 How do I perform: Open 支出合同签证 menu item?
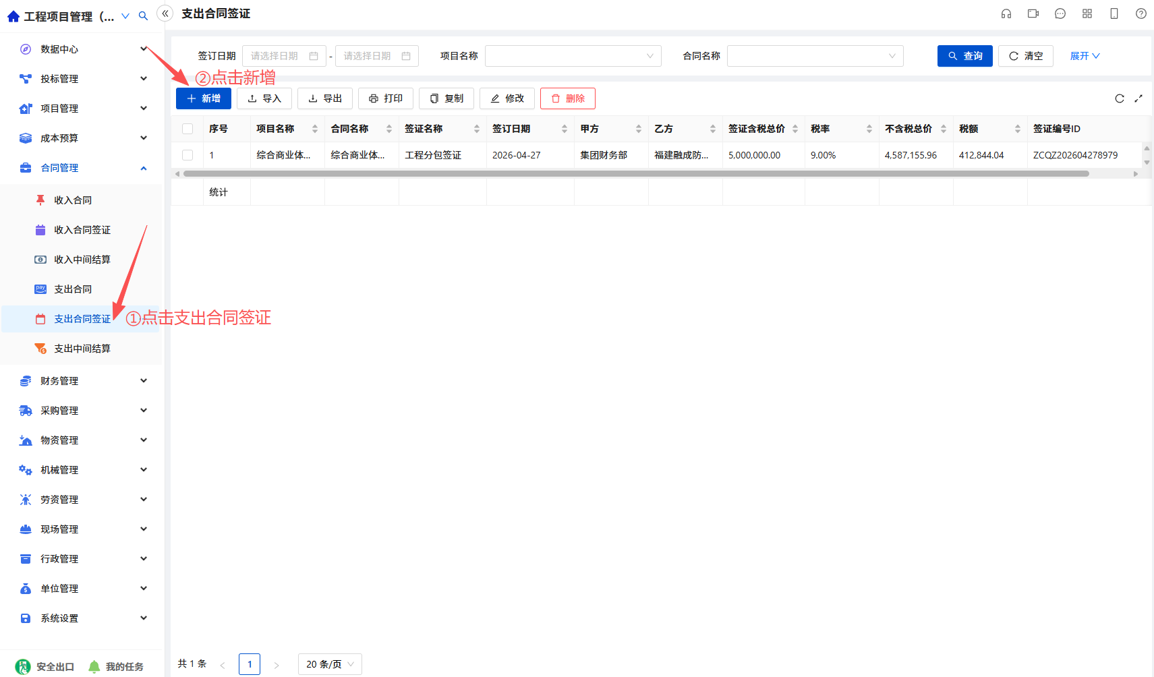[x=82, y=319]
